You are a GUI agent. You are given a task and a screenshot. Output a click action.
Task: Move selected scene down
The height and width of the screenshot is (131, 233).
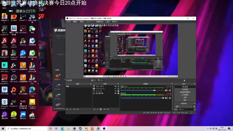coord(77,109)
